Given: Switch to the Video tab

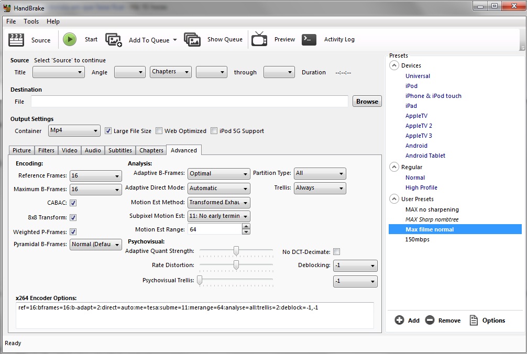Looking at the screenshot, I should [x=70, y=150].
